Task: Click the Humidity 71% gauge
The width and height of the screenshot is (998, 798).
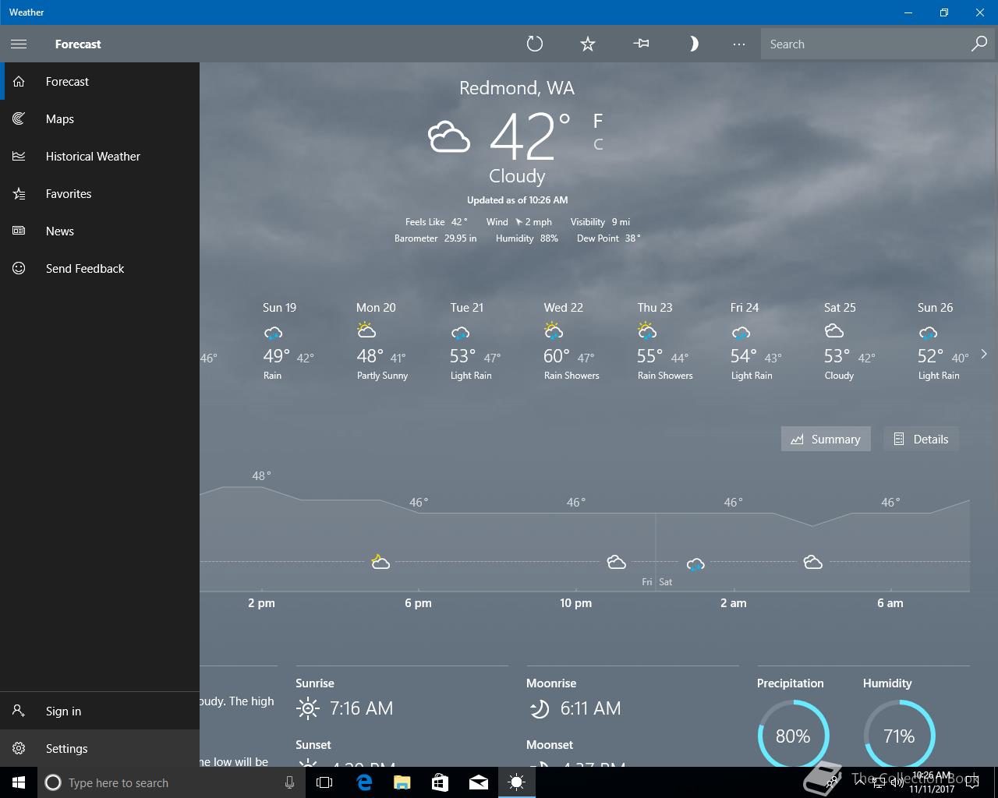Action: click(899, 735)
